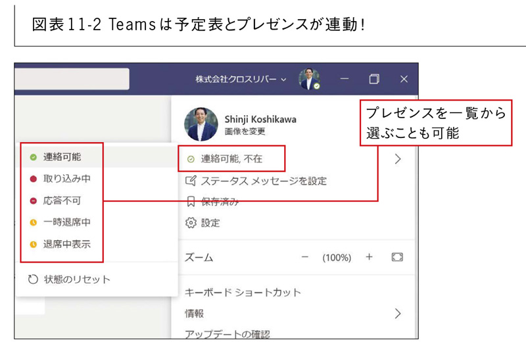
Task: Pick the 退席中表示 status
Action: pos(97,244)
